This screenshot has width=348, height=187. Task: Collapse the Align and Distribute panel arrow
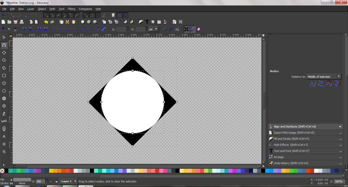coord(340,127)
